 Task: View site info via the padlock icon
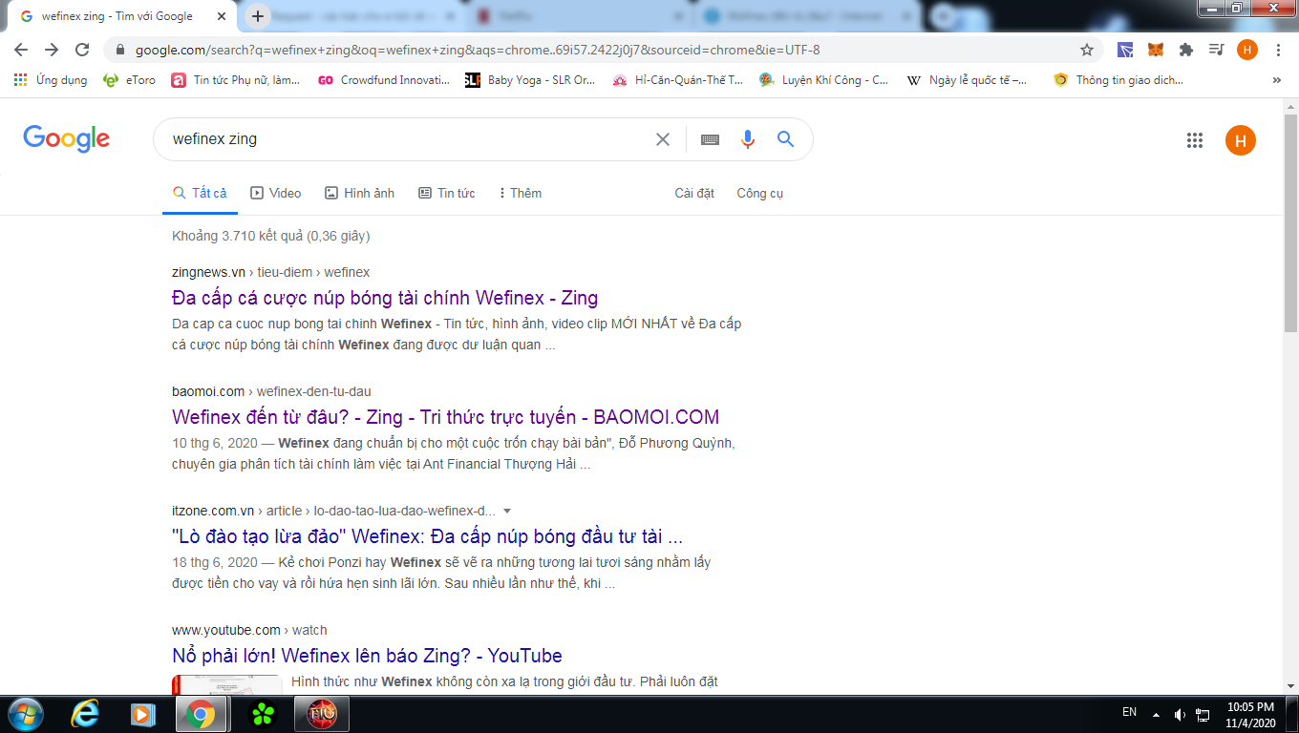pos(120,50)
